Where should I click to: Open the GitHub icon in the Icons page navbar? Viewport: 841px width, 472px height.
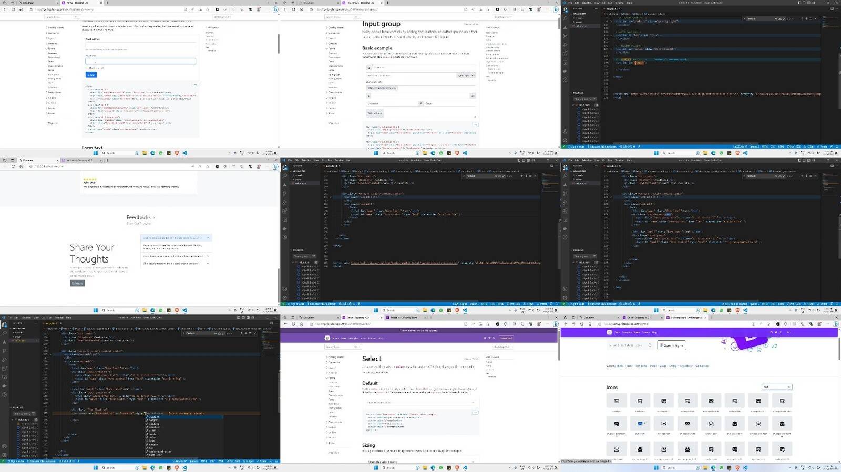pyautogui.click(x=771, y=332)
